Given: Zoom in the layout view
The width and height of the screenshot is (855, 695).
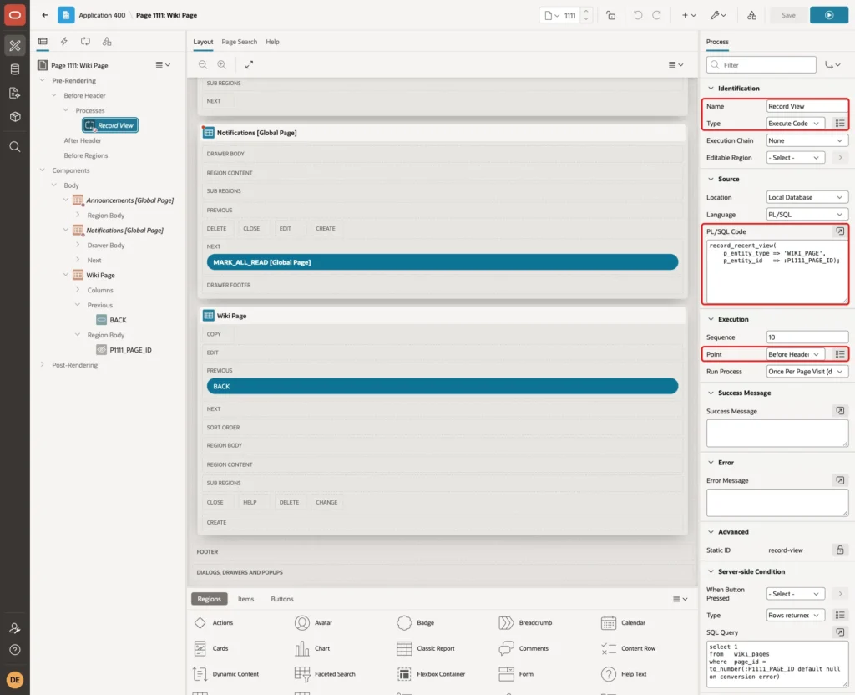Looking at the screenshot, I should click(222, 65).
